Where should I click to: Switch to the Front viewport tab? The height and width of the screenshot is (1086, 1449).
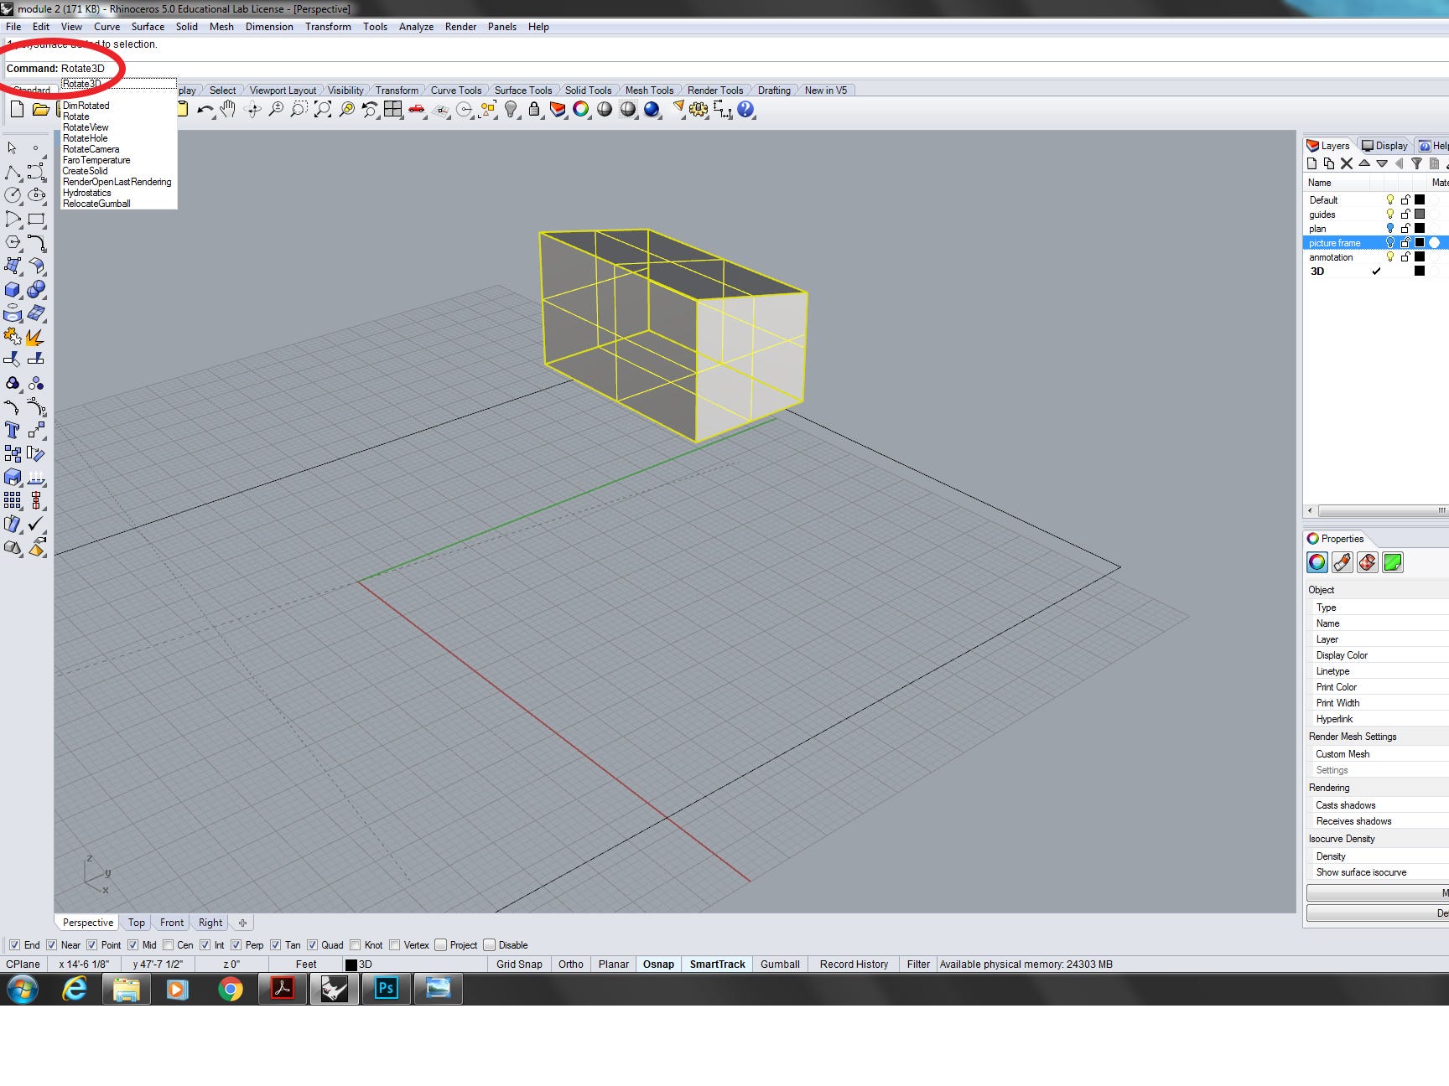(171, 922)
